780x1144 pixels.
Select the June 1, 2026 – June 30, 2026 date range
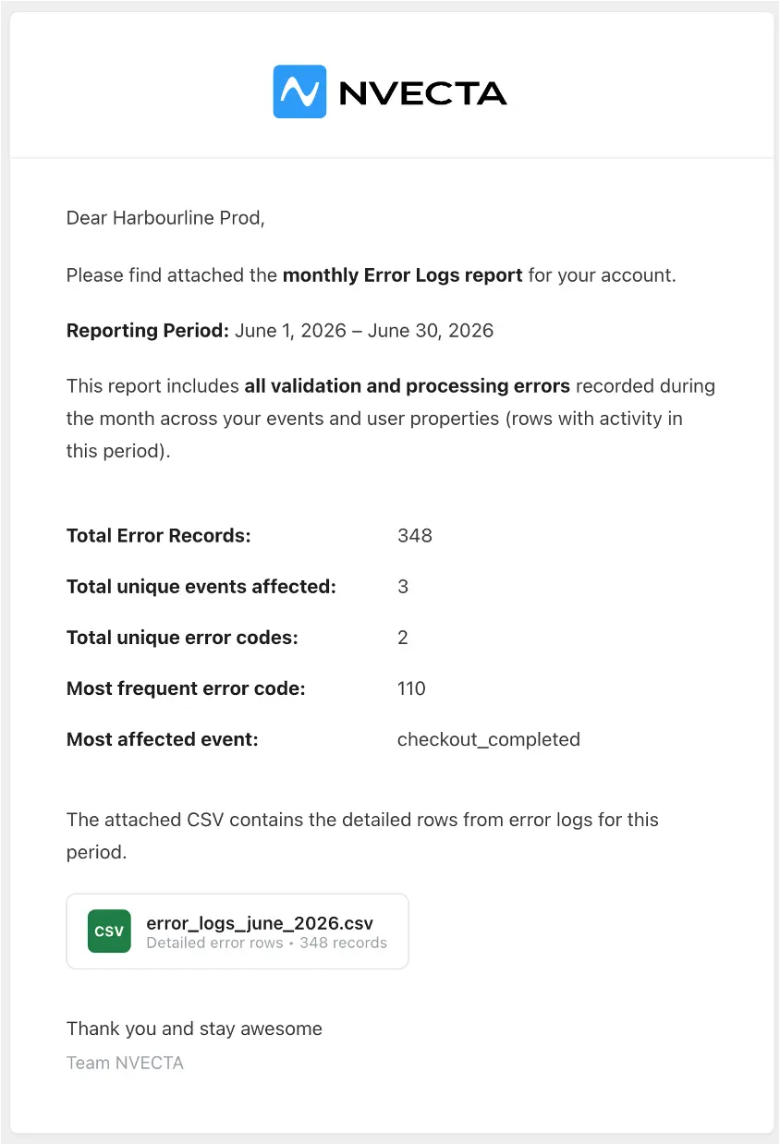[x=364, y=330]
